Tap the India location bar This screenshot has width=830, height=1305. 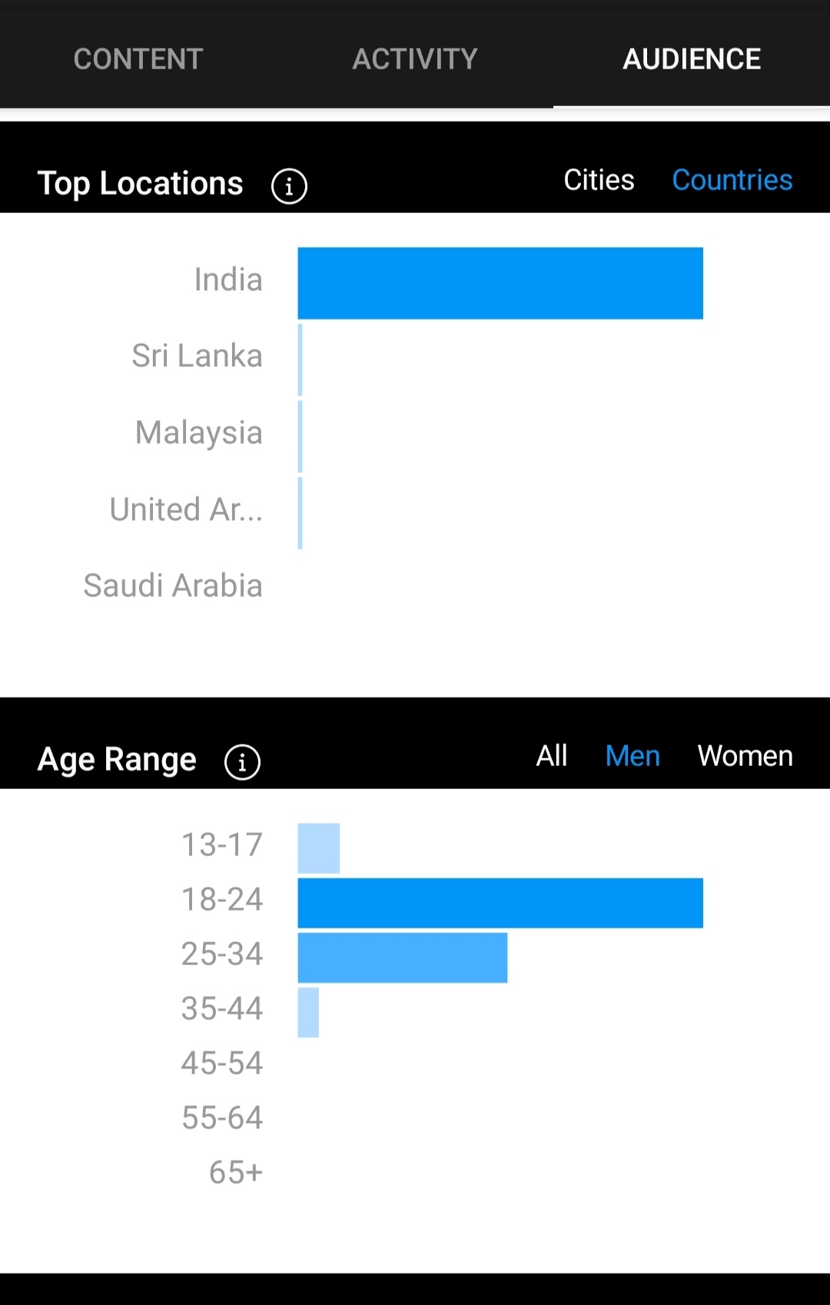(500, 283)
